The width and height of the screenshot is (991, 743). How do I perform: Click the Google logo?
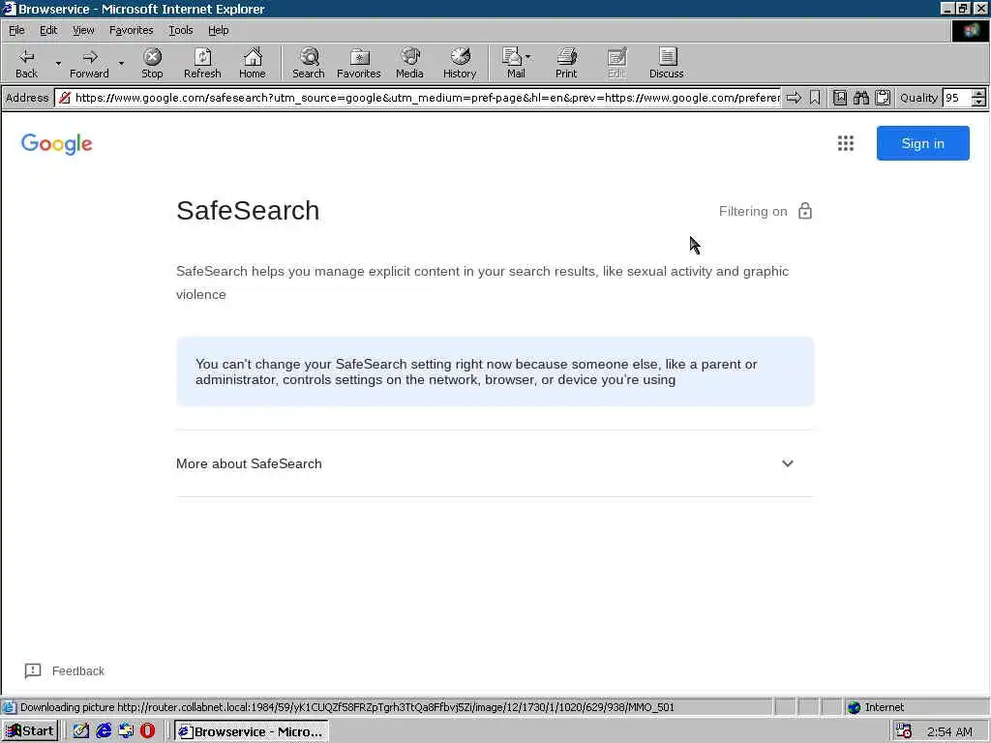pos(57,144)
